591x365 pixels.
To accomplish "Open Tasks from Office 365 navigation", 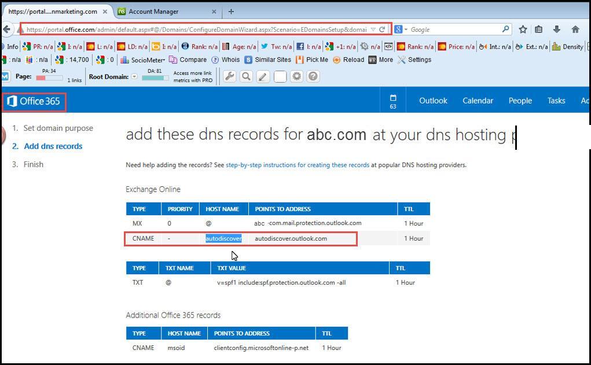I will pos(556,101).
